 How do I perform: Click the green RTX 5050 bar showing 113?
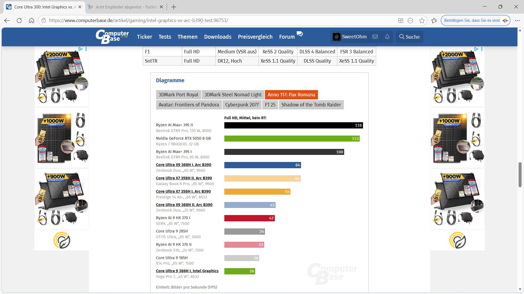292,139
